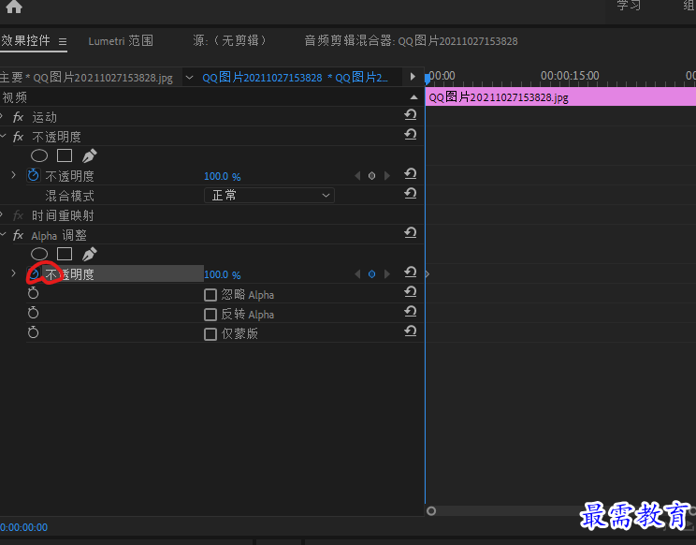Collapse the 视频 section with up arrow
The height and width of the screenshot is (545, 696).
413,97
